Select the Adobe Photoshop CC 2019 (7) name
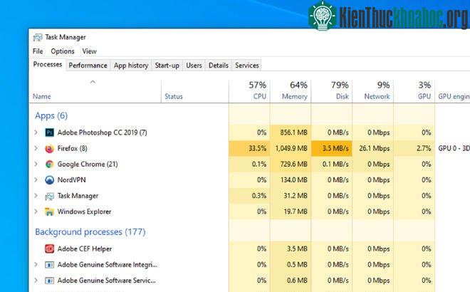This screenshot has height=292, width=470. pos(103,132)
